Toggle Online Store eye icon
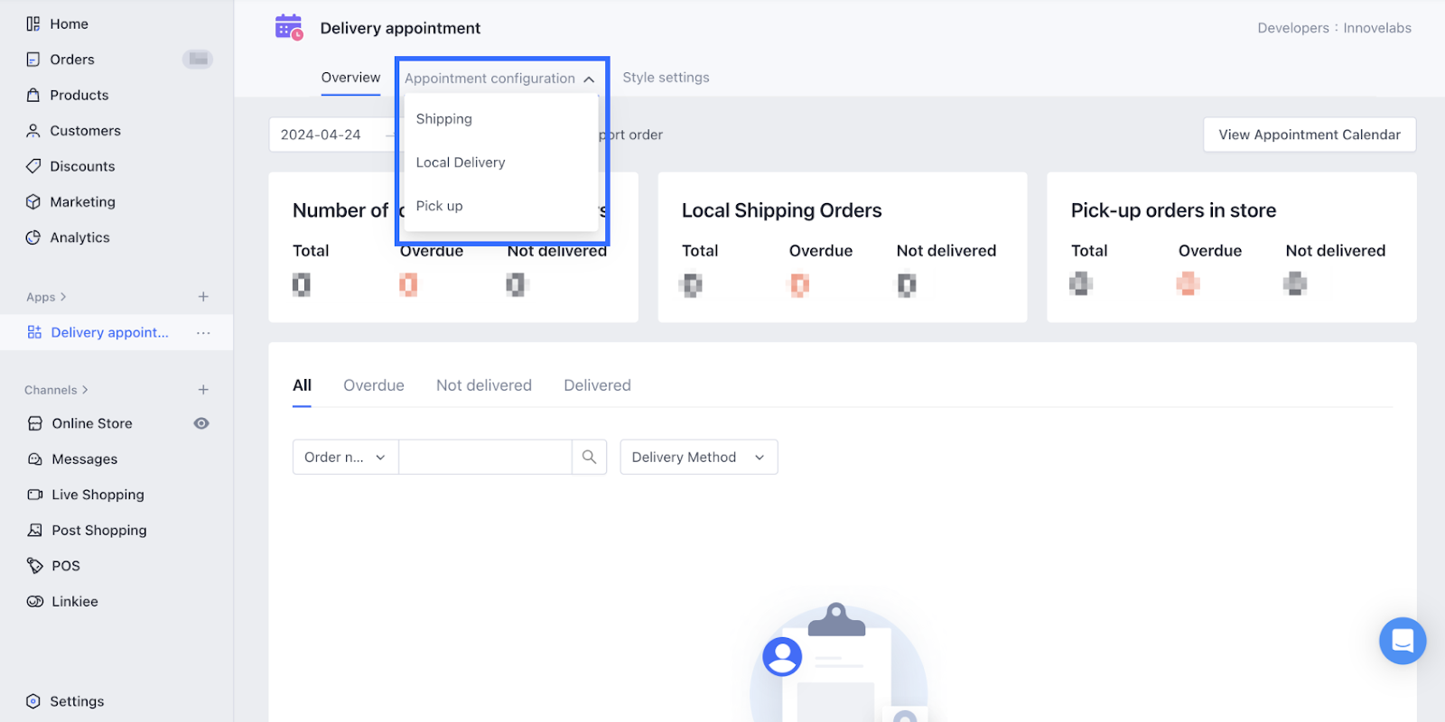This screenshot has width=1445, height=722. coord(201,423)
